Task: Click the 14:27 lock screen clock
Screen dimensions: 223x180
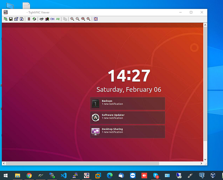Action: click(x=129, y=76)
